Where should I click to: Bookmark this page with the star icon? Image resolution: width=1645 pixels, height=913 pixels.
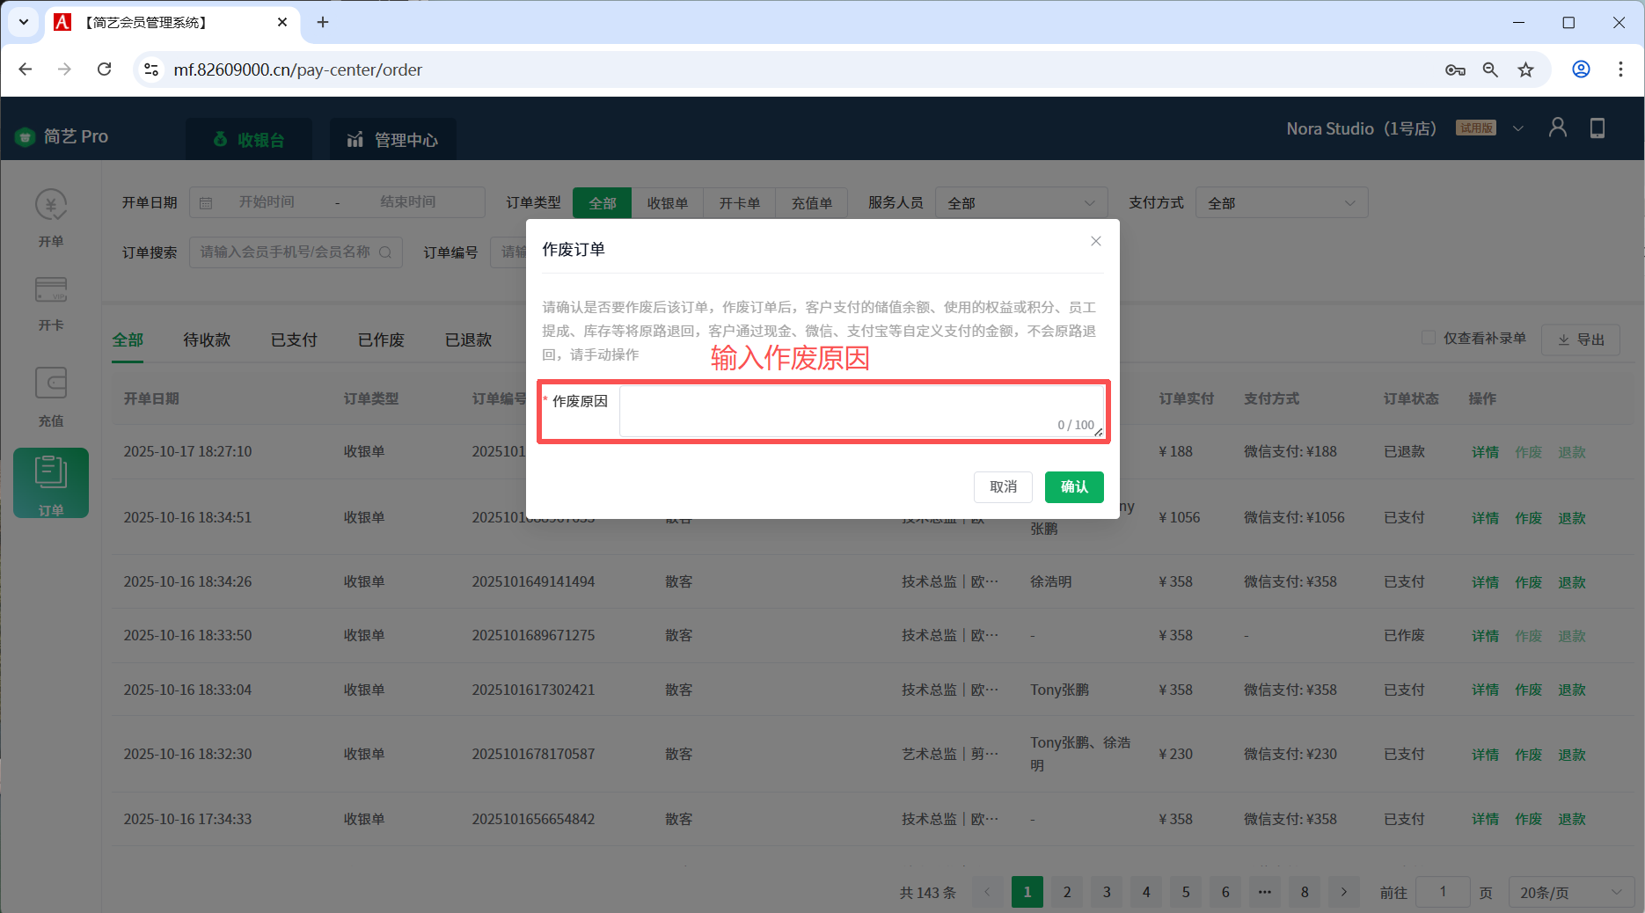pos(1525,69)
